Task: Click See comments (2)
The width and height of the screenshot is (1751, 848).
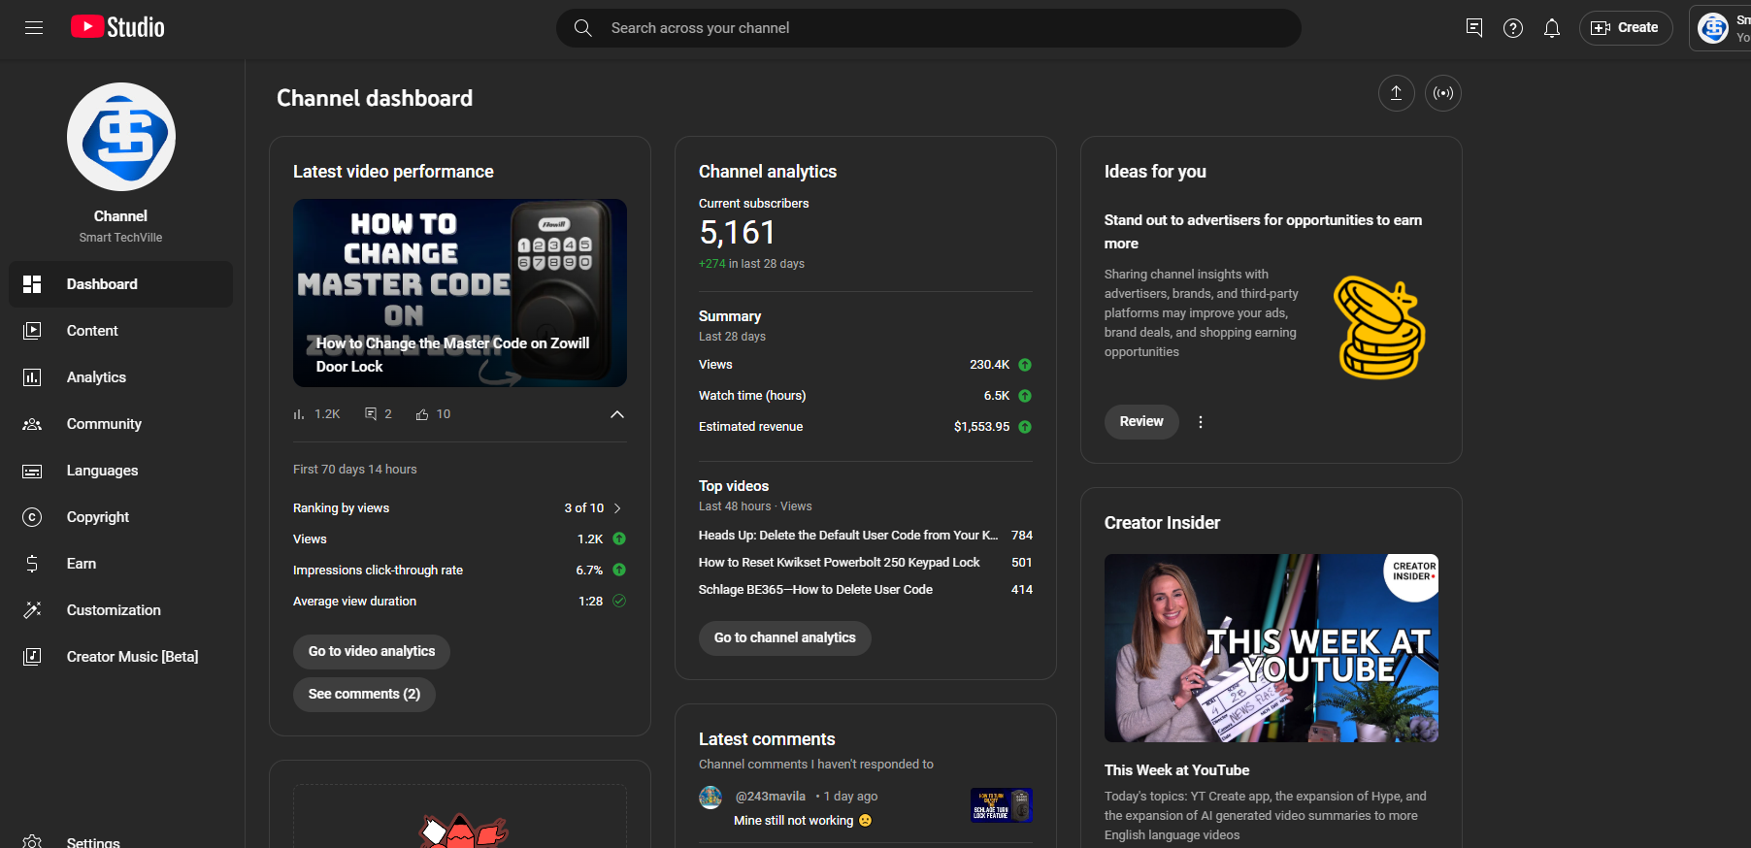Action: [364, 694]
